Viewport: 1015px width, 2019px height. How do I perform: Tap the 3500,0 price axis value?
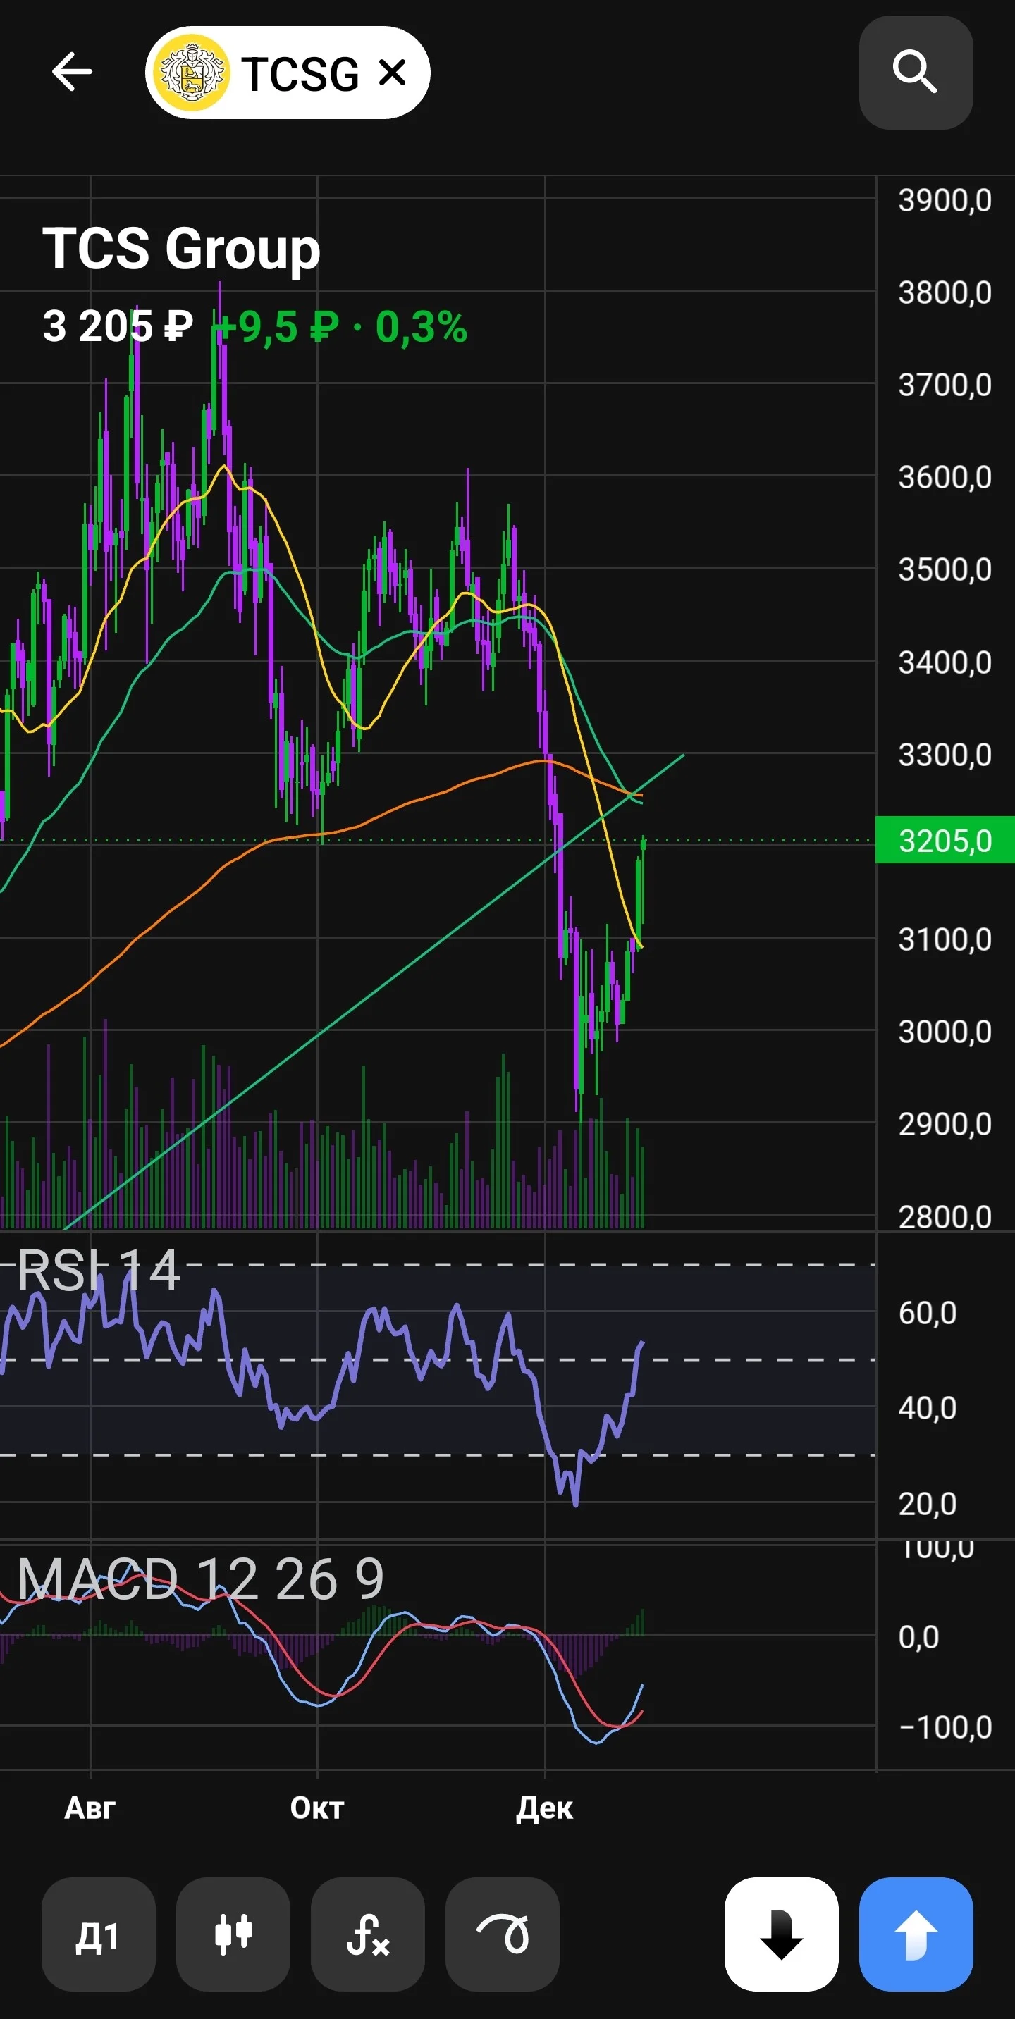pyautogui.click(x=945, y=570)
